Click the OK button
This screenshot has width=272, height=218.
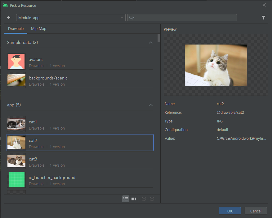click(230, 211)
